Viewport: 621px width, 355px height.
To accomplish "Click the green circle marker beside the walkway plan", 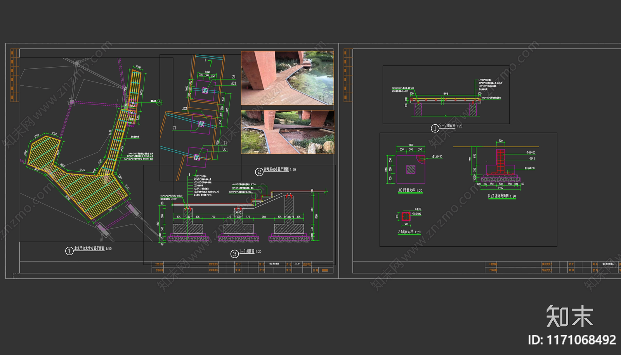I will coord(159,102).
